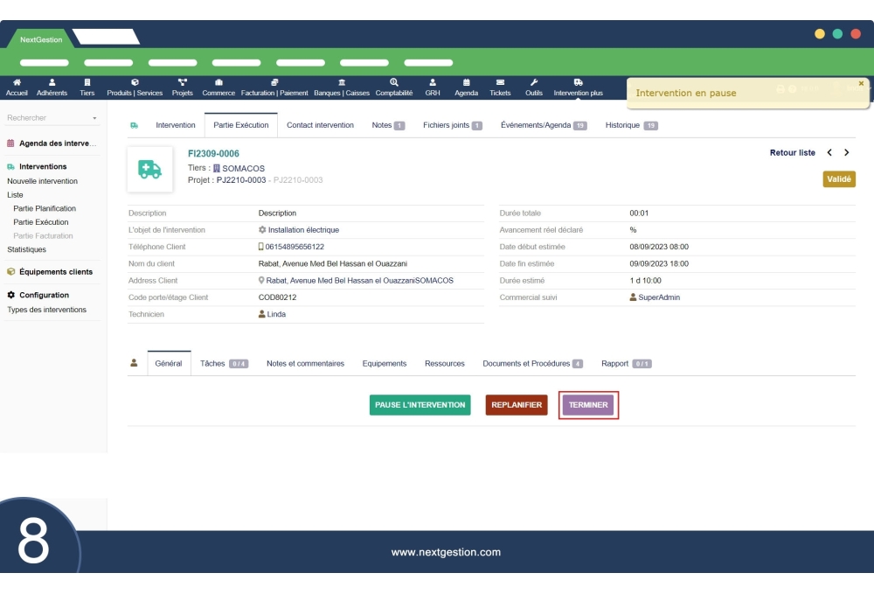
Task: Open the Comptabilité module icon
Action: click(x=394, y=83)
